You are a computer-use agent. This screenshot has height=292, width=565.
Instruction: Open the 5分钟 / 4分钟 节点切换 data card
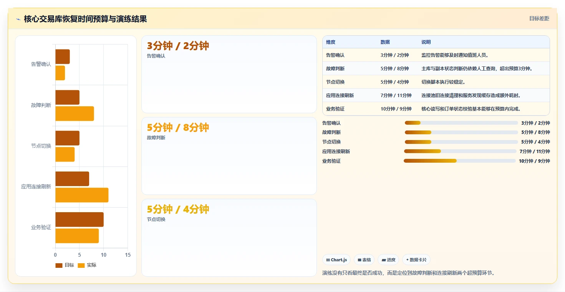[229, 238]
